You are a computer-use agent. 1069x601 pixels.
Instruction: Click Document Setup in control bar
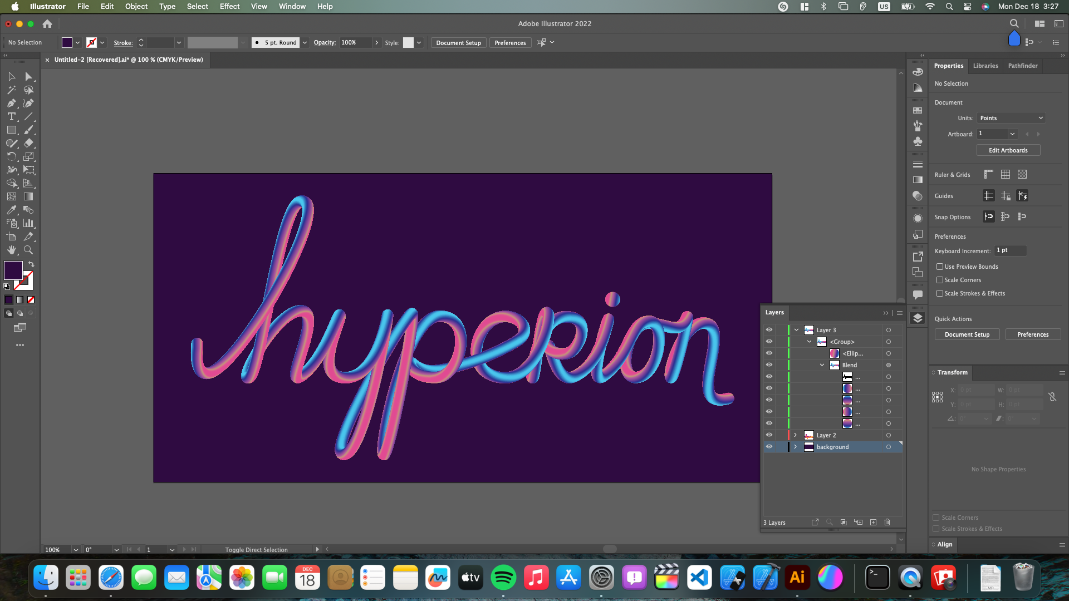458,43
